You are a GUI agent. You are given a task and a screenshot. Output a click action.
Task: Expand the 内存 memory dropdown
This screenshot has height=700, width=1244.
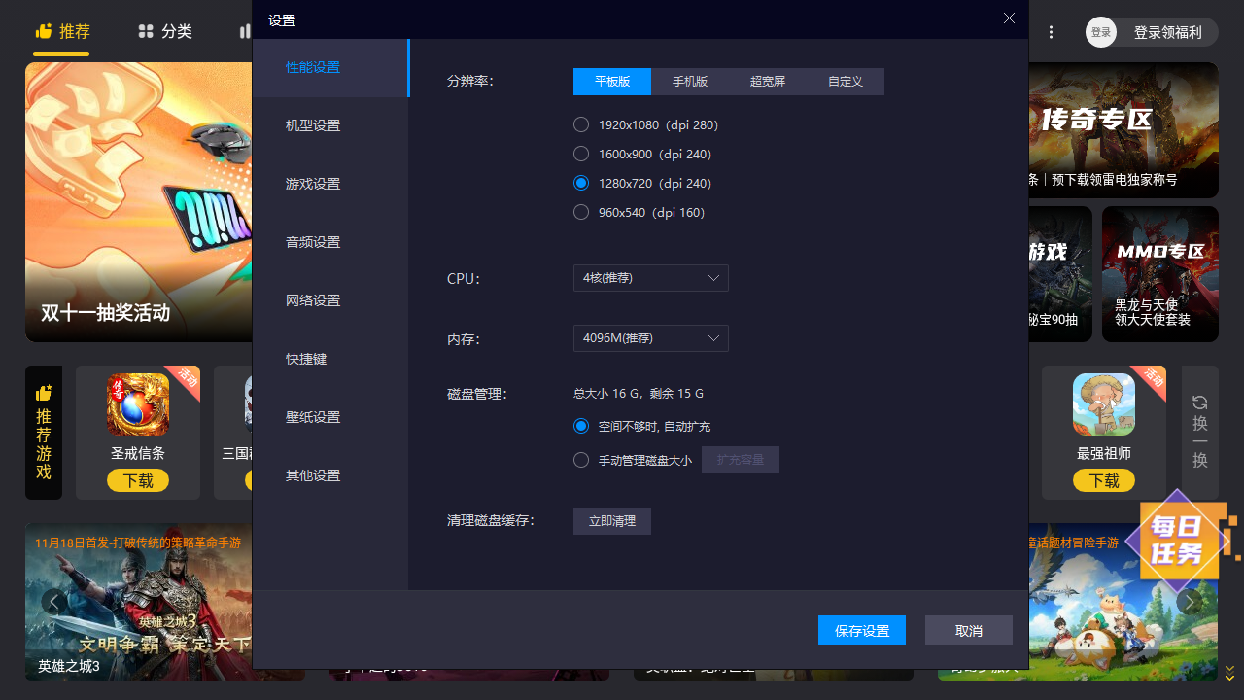650,338
